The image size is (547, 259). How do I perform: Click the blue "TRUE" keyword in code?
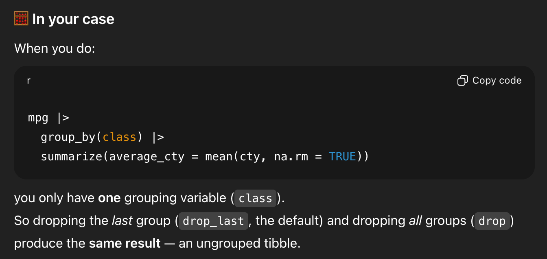[x=342, y=156]
